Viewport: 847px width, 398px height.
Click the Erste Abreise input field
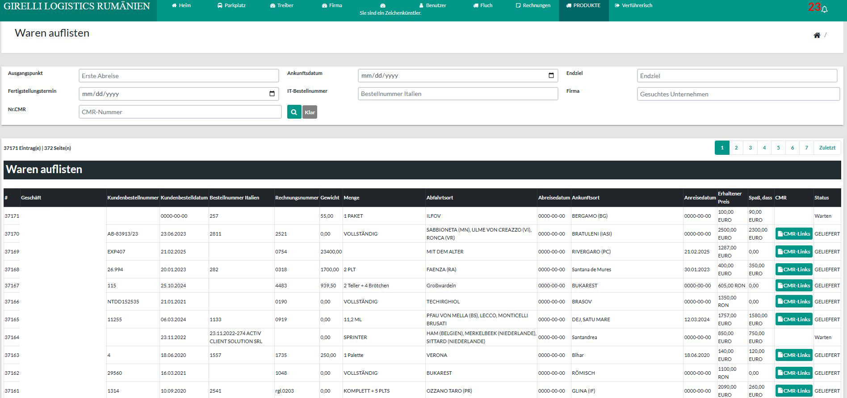tap(179, 76)
